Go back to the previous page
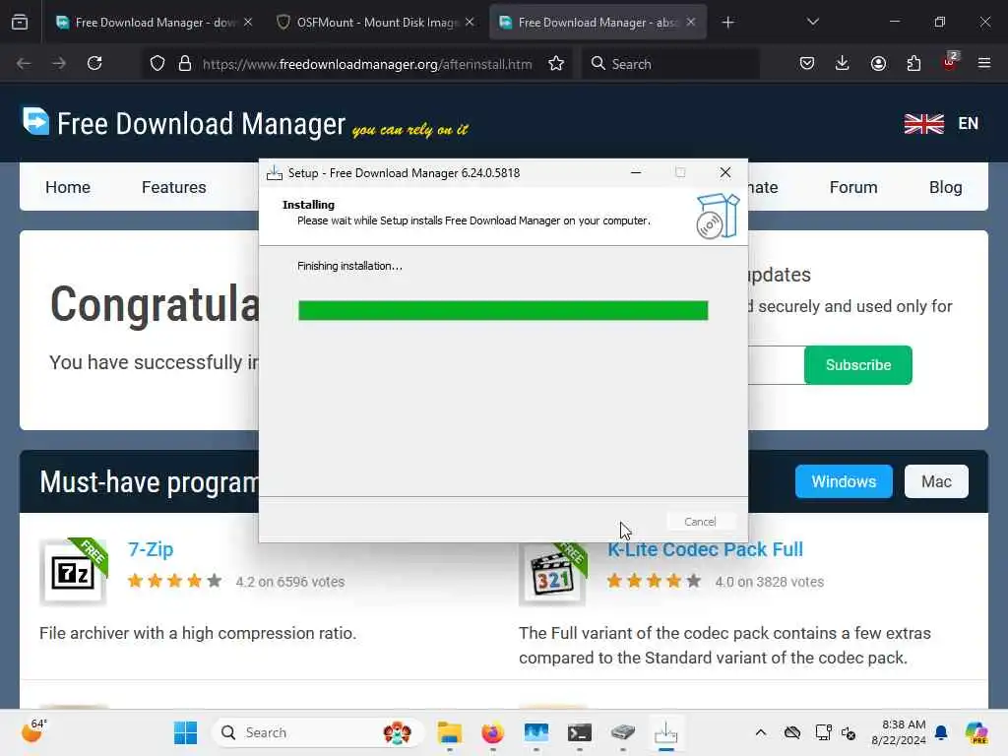 (24, 63)
